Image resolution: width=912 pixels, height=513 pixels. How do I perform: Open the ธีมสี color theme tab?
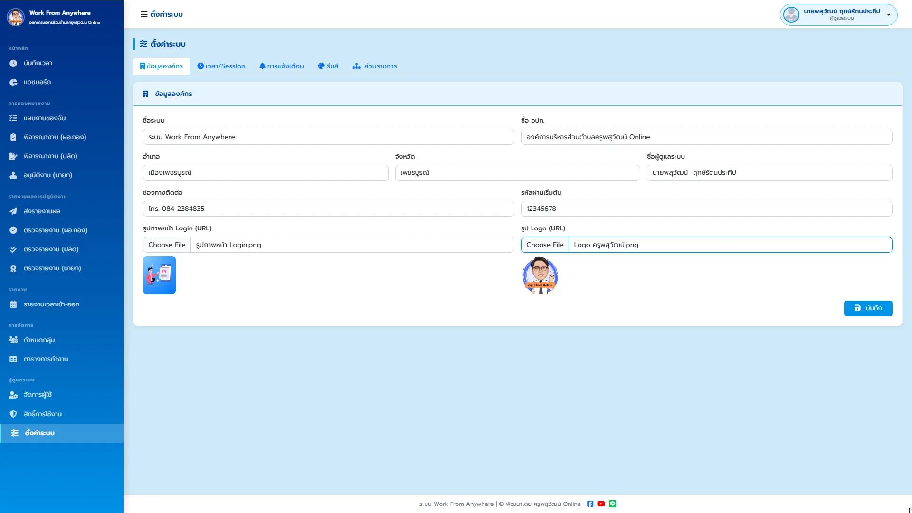[x=328, y=66]
